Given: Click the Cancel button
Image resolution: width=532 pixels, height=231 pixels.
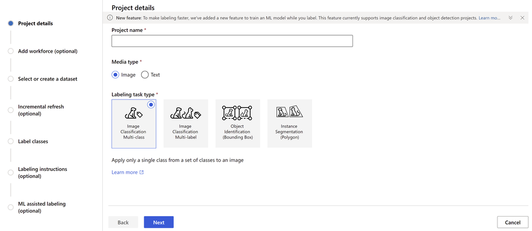Looking at the screenshot, I should coord(513,222).
